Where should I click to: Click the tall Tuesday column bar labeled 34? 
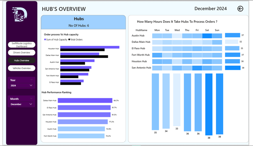(166, 101)
